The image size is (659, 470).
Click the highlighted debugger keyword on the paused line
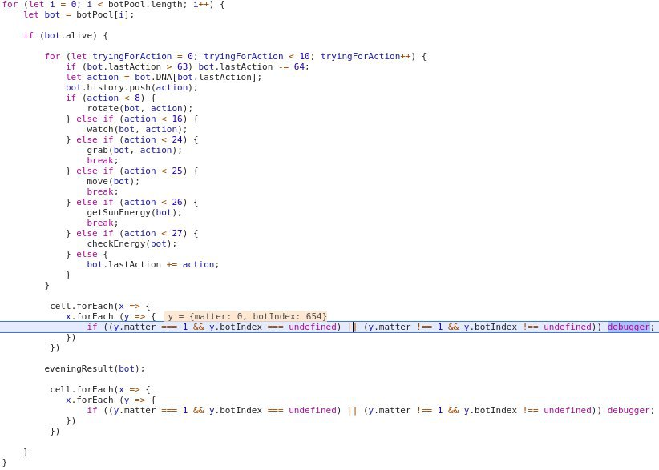tap(629, 327)
